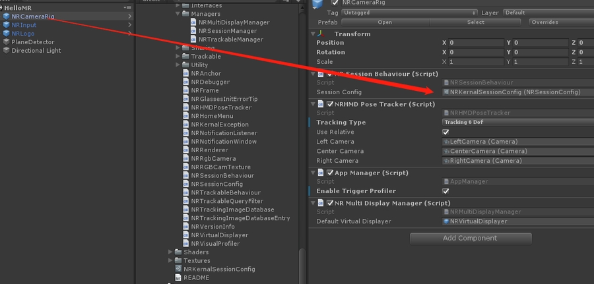Click the PlaneDetector gray cube icon
This screenshot has width=594, height=284.
(x=6, y=42)
